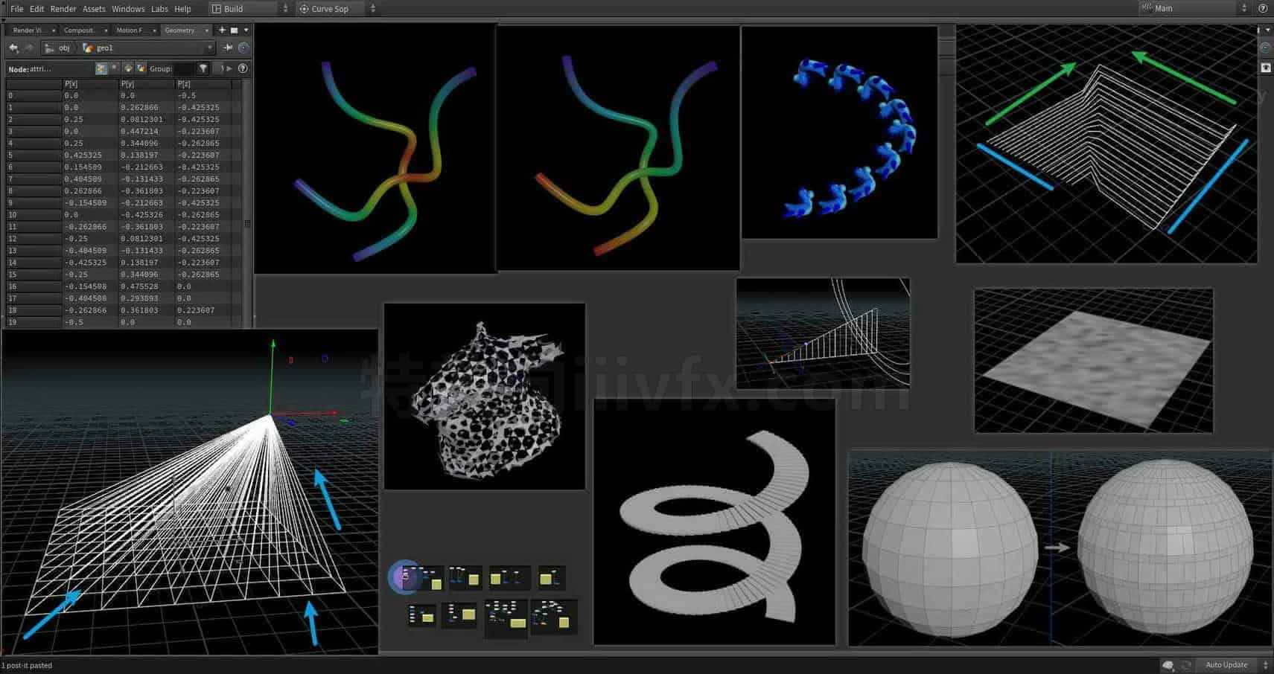Image resolution: width=1274 pixels, height=674 pixels.
Task: Select row 7 P[x] value 0.404509
Action: coord(83,179)
